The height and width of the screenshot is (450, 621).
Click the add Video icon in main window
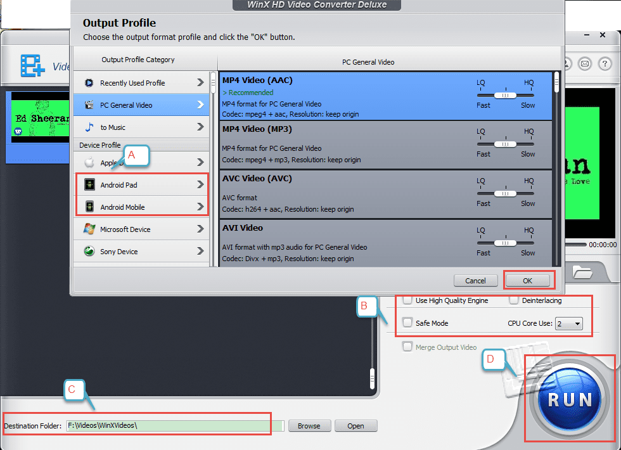tap(32, 66)
